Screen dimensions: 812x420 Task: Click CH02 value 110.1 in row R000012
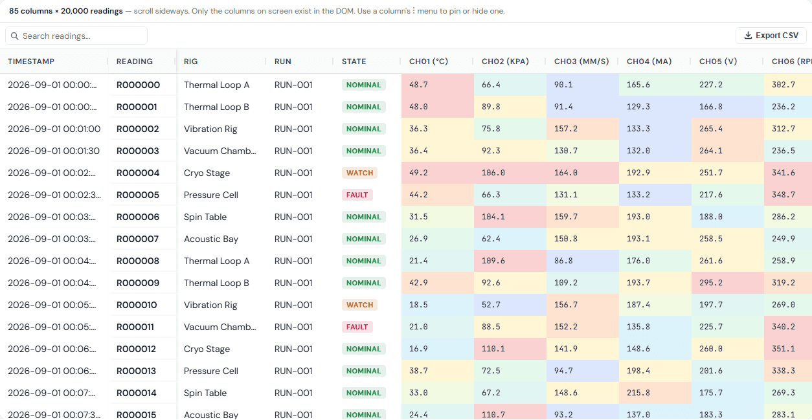click(x=510, y=349)
